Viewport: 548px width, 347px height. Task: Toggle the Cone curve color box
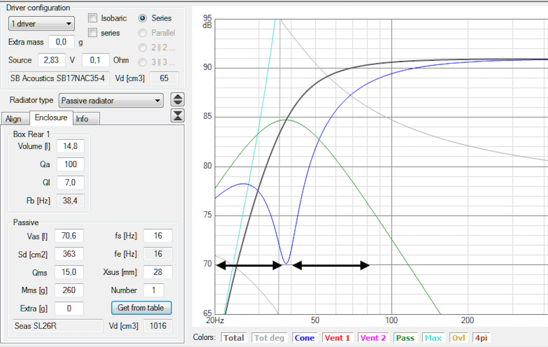click(x=304, y=337)
